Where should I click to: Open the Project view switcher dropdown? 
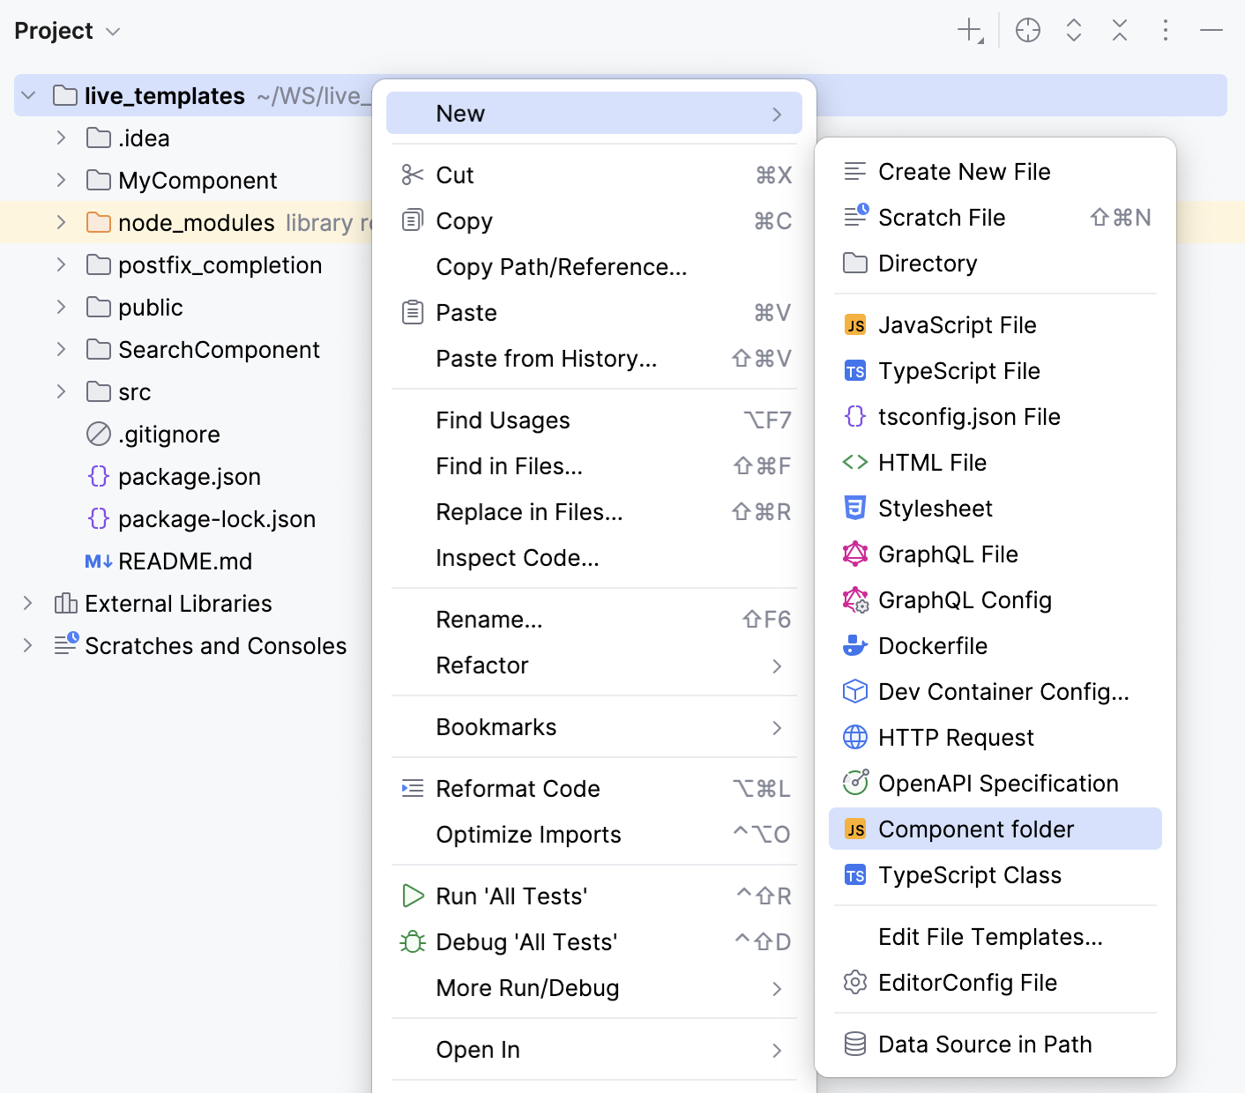[x=68, y=30]
